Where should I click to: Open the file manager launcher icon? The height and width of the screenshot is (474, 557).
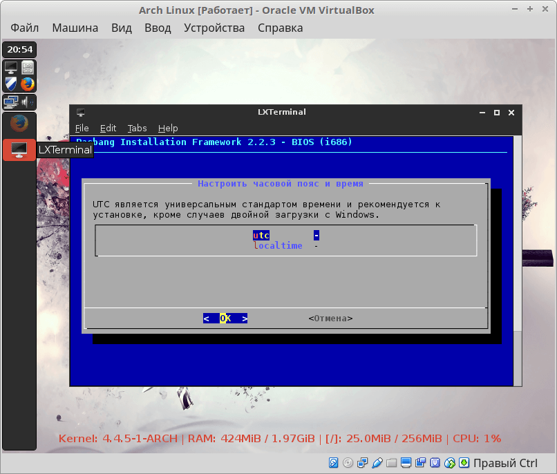pyautogui.click(x=28, y=68)
